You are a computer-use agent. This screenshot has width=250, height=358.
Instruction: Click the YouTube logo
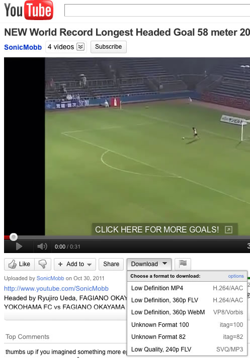(29, 10)
